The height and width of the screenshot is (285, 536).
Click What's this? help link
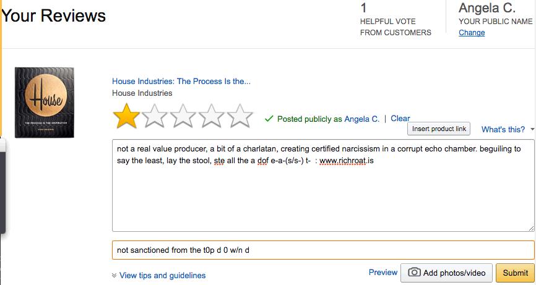click(503, 129)
